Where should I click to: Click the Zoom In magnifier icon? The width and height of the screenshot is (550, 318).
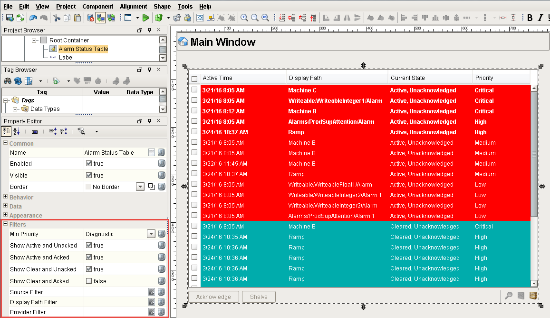[x=244, y=18]
